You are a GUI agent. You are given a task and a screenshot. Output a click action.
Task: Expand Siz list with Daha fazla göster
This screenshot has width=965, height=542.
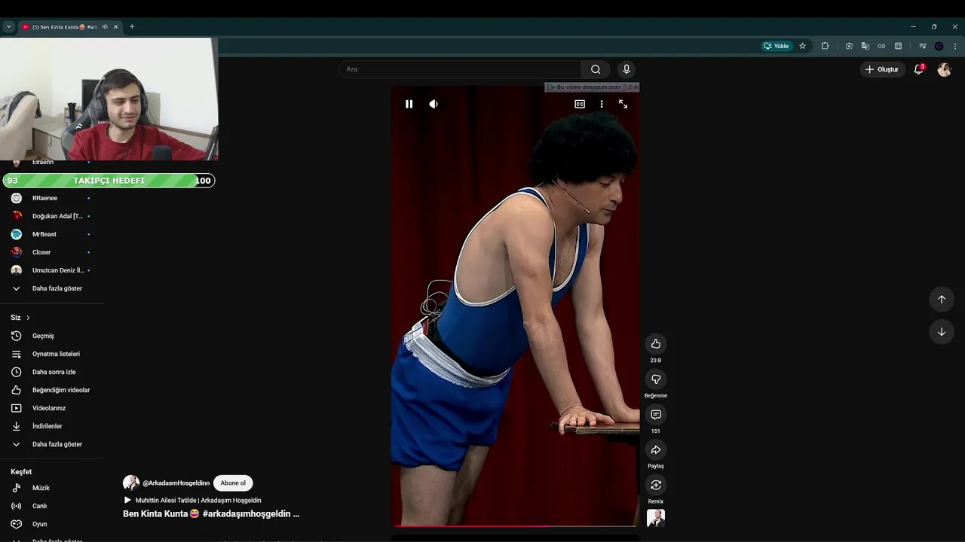(x=52, y=444)
